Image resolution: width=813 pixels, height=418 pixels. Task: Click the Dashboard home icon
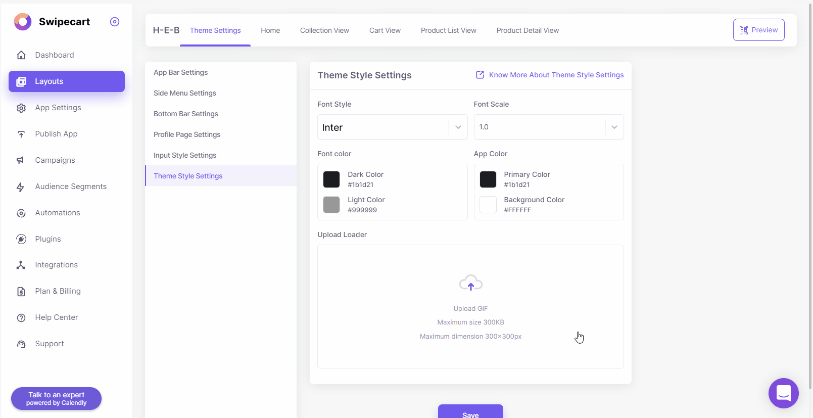click(x=21, y=55)
